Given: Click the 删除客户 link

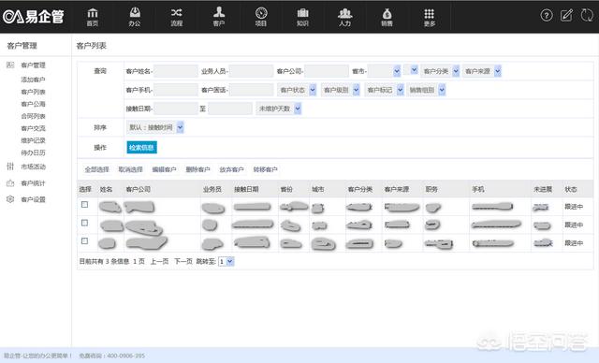Looking at the screenshot, I should click(197, 169).
